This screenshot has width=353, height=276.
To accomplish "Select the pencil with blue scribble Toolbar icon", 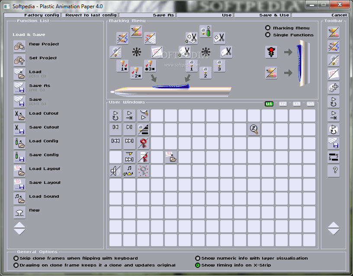I will [334, 46].
